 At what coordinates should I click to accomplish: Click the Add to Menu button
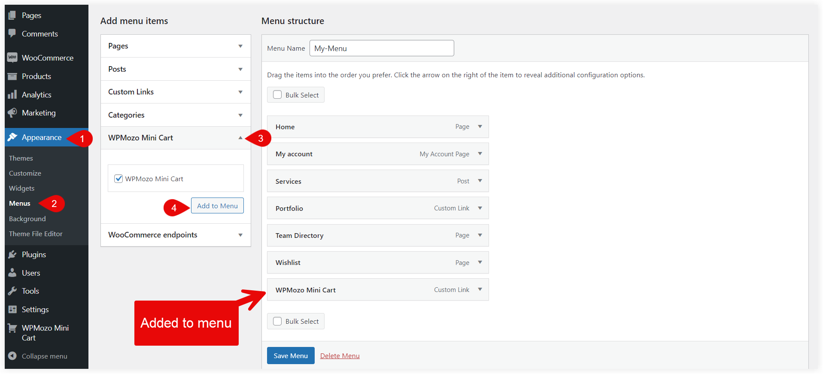click(x=217, y=206)
